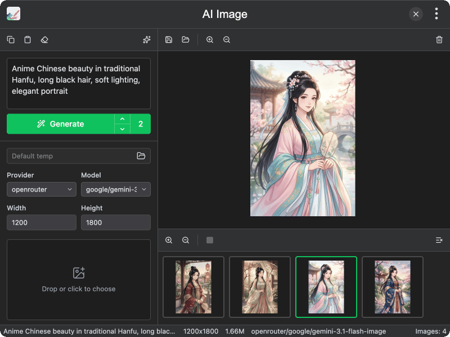
Task: Decrease the image count with the down arrow
Action: pos(122,129)
